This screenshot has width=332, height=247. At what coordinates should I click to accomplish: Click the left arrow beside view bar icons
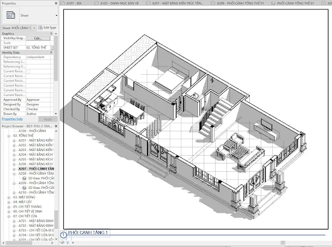click(x=73, y=242)
